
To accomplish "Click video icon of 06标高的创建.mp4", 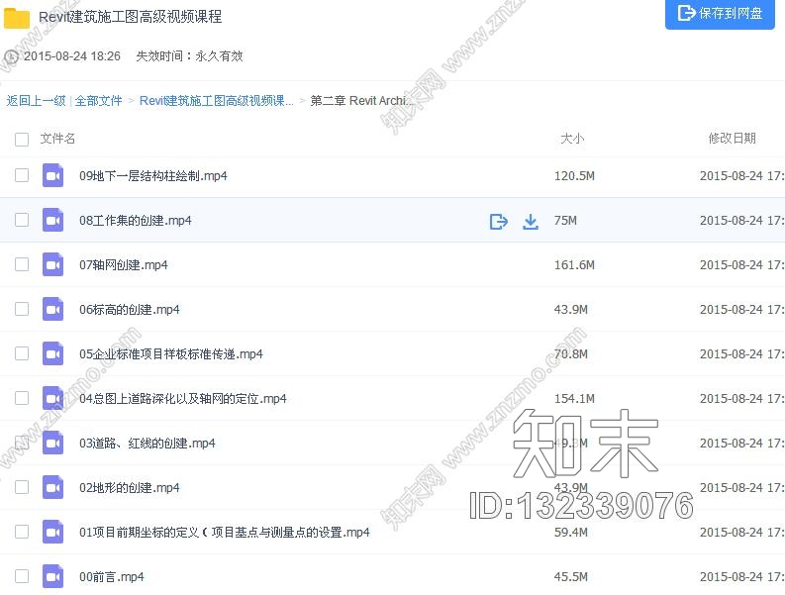I will [53, 309].
